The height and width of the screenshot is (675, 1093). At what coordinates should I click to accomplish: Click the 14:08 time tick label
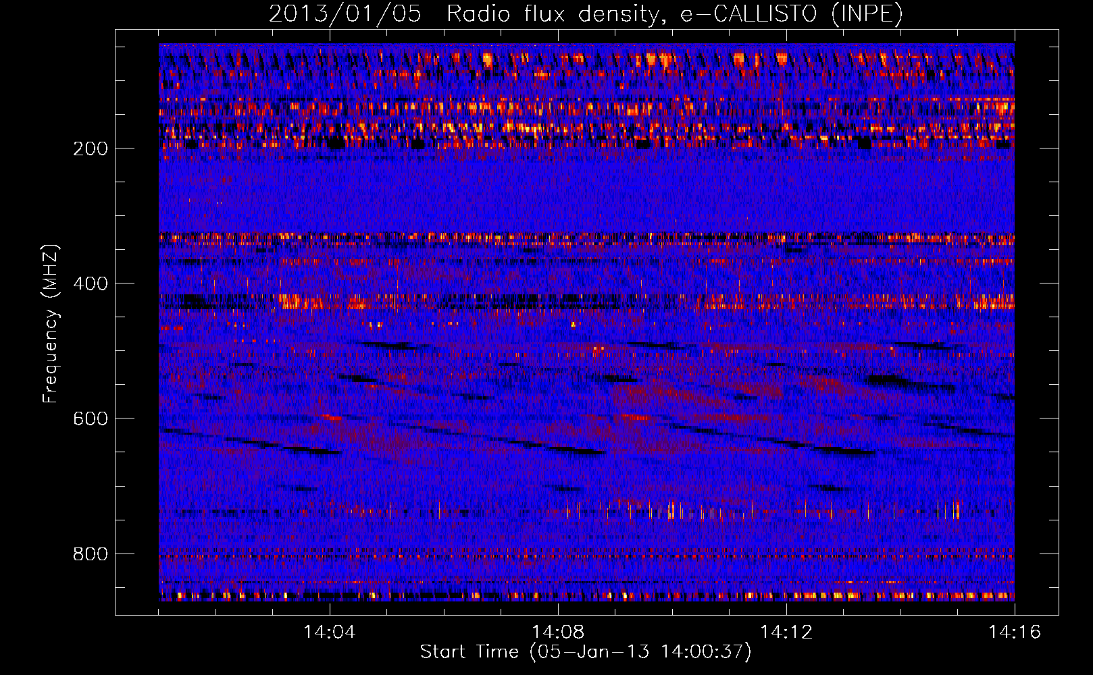click(x=558, y=632)
